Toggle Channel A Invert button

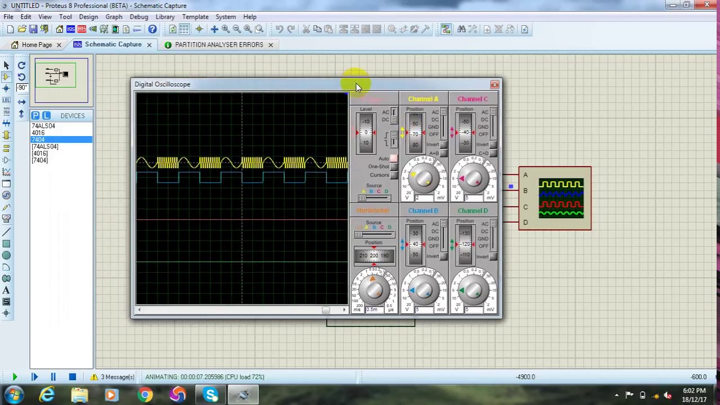[x=444, y=145]
